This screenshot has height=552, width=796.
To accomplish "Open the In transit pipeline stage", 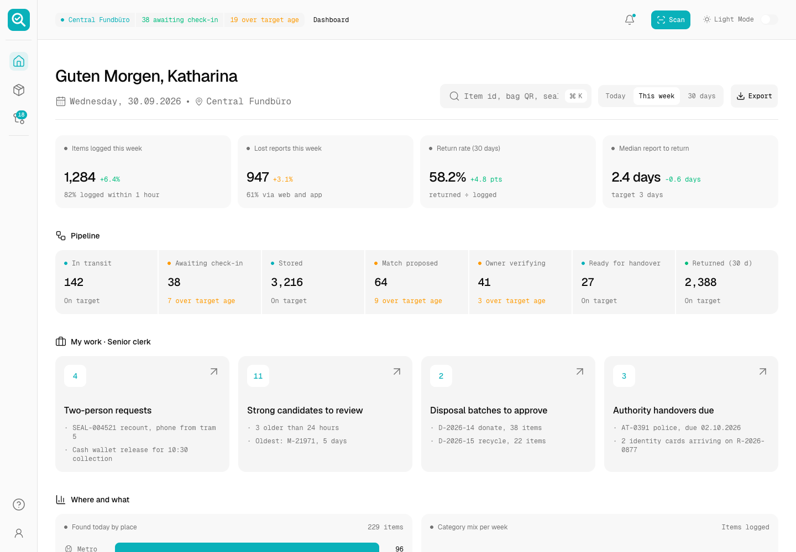I will pyautogui.click(x=106, y=282).
